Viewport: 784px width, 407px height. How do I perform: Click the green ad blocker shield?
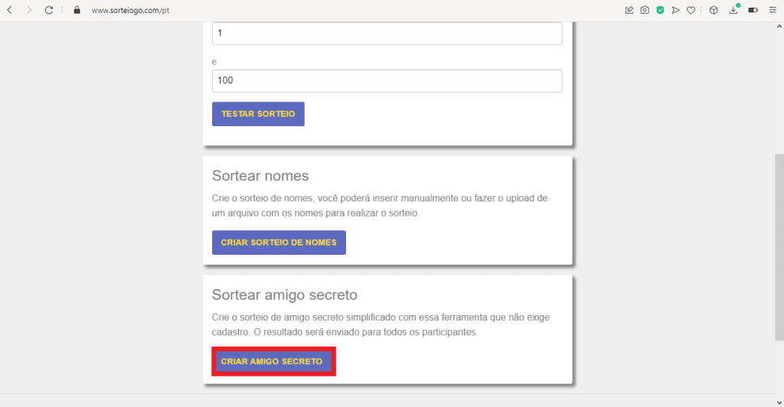click(660, 10)
